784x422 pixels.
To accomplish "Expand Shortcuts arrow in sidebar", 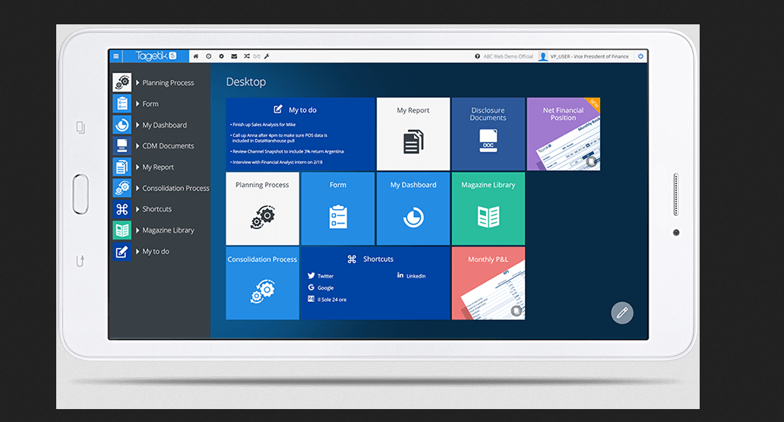I will (x=138, y=209).
